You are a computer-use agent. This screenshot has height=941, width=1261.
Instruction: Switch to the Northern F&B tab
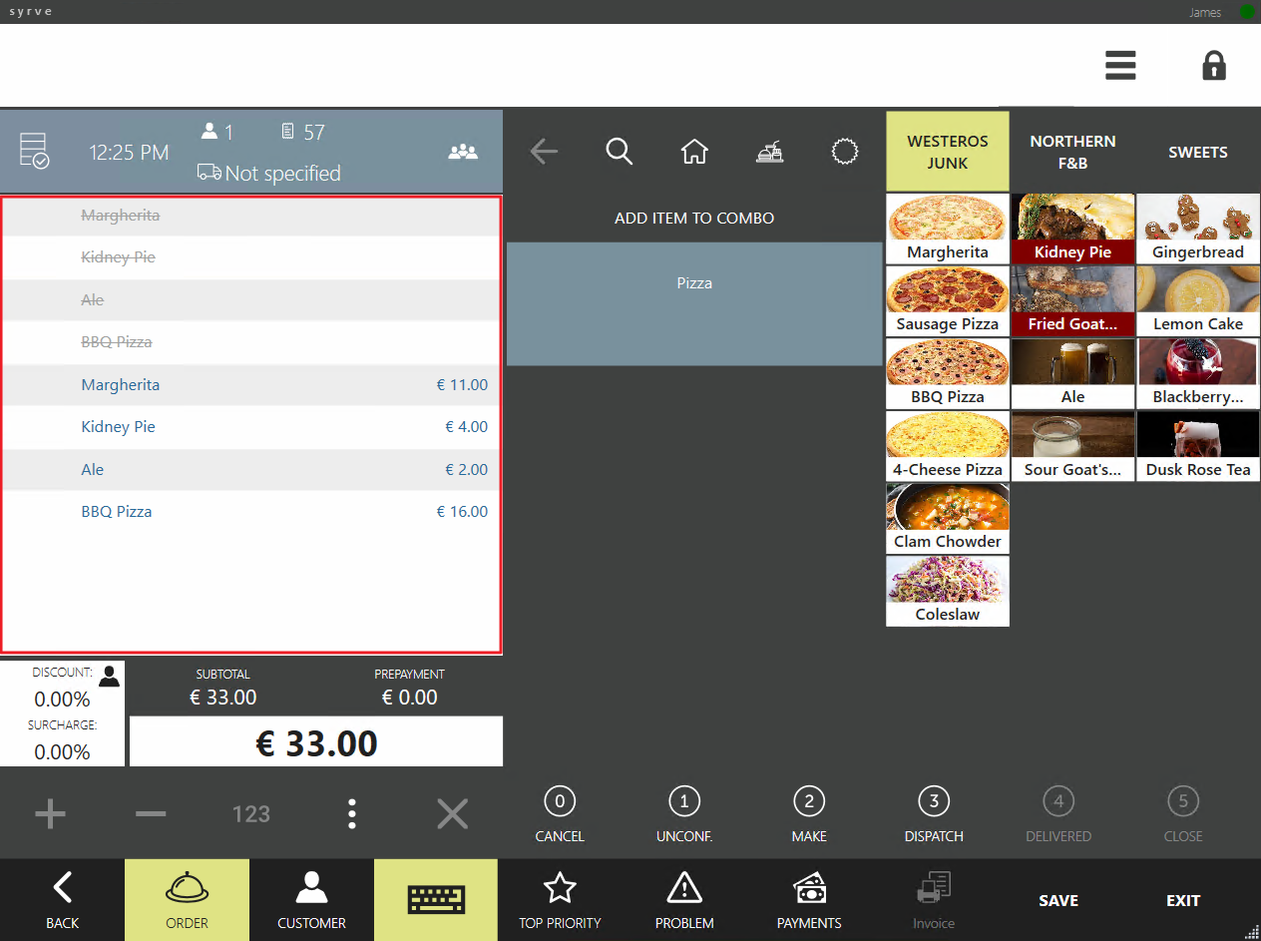(x=1072, y=152)
